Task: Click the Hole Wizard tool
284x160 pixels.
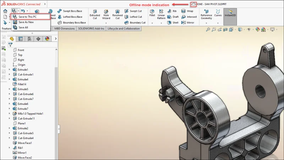Action: click(106, 15)
